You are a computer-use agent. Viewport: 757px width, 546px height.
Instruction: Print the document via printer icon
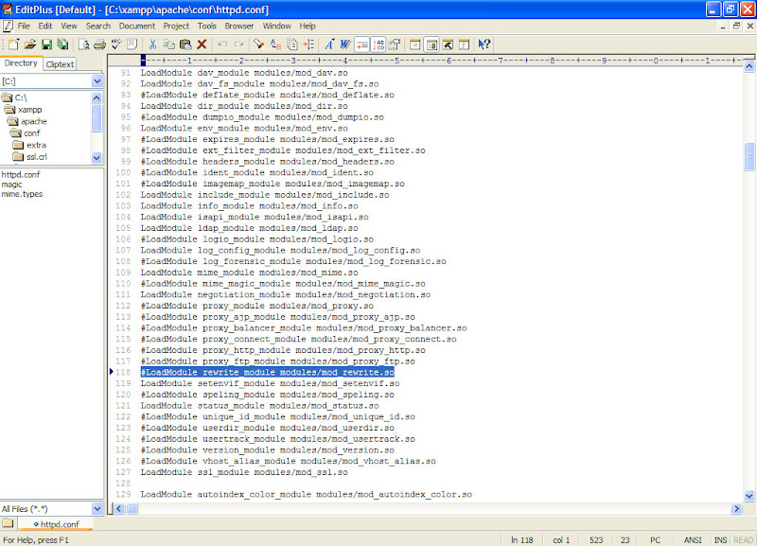coord(100,44)
